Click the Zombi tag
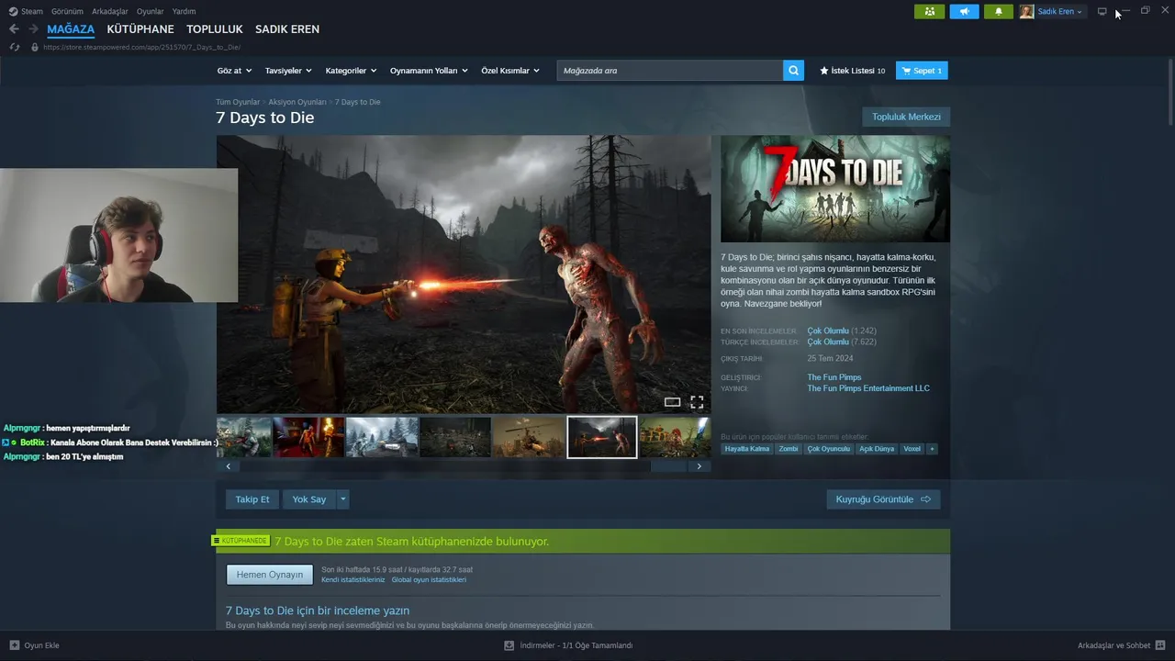Screen dimensions: 1175x661 tap(789, 449)
